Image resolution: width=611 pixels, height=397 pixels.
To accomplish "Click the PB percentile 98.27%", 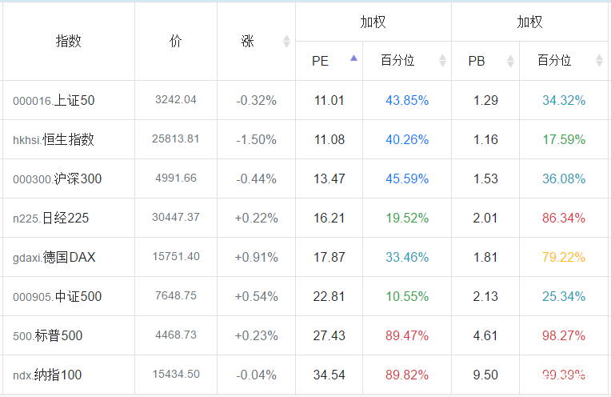I will tap(564, 336).
